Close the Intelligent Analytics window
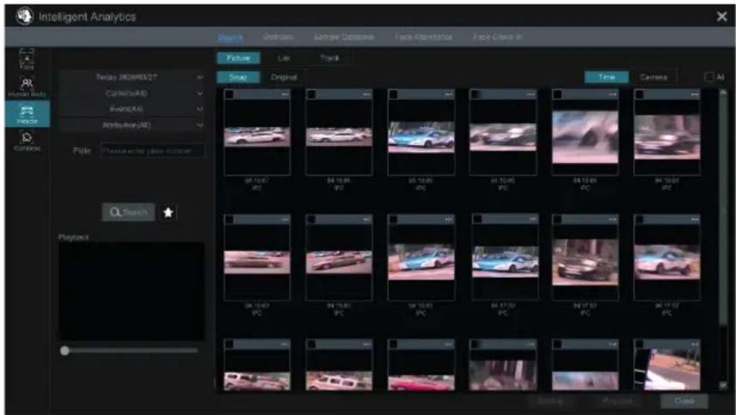Image resolution: width=736 pixels, height=415 pixels. coord(722,17)
